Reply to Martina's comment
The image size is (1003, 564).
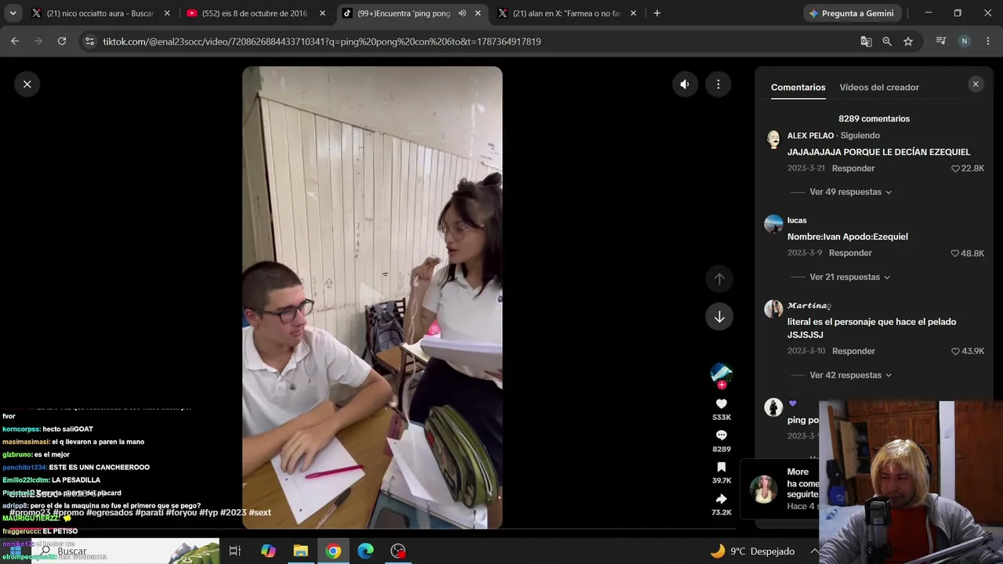pos(853,351)
